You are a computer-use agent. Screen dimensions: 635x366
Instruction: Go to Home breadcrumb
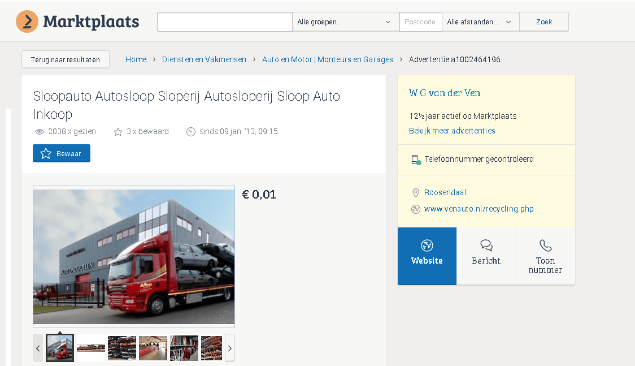coord(136,59)
